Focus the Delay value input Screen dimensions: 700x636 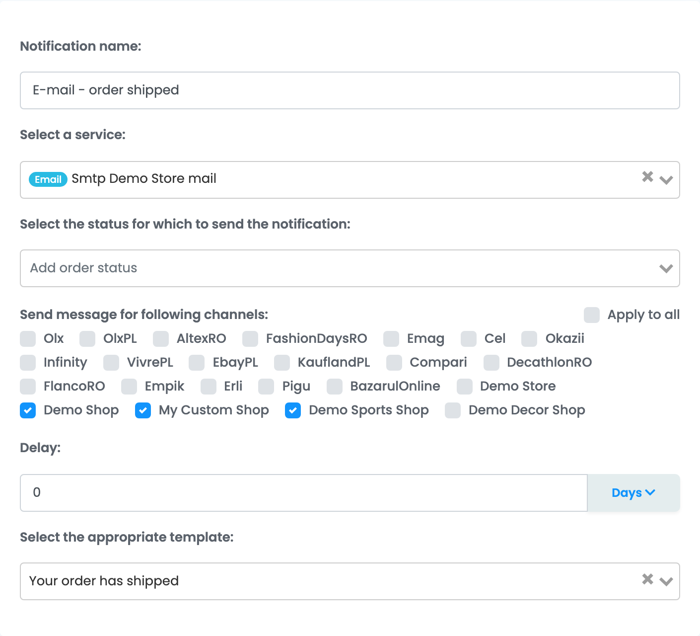click(x=304, y=493)
